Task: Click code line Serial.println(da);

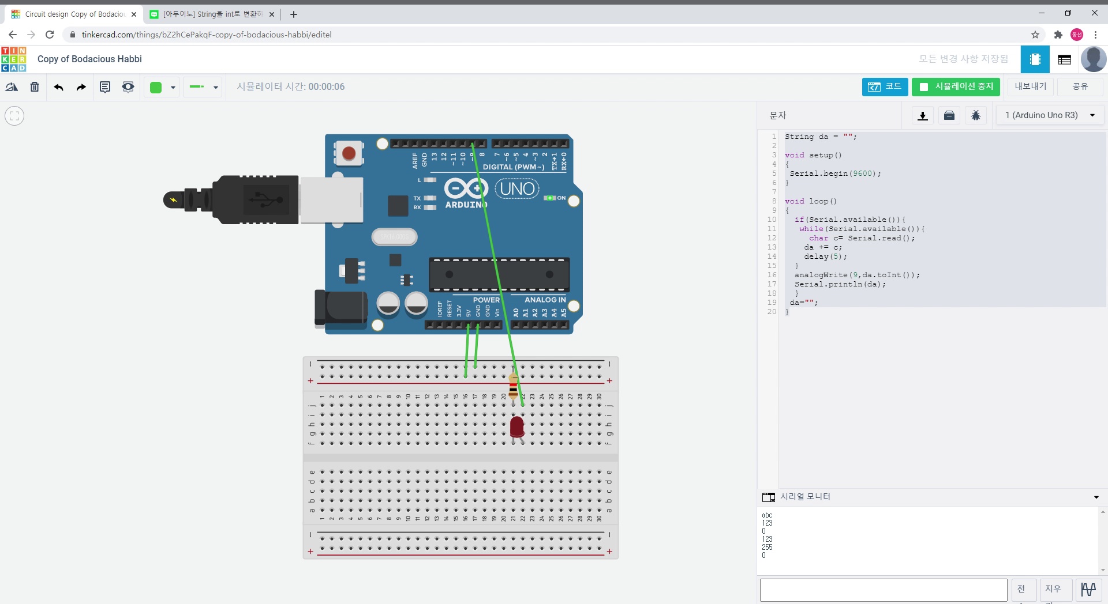Action: pos(840,284)
